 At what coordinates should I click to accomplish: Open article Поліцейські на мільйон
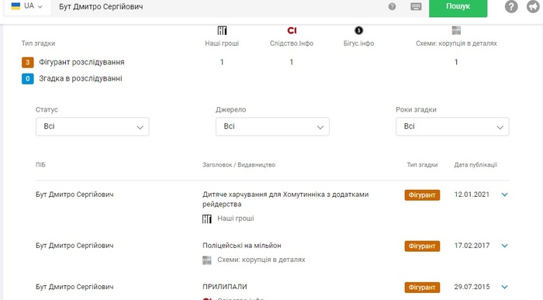(x=242, y=246)
